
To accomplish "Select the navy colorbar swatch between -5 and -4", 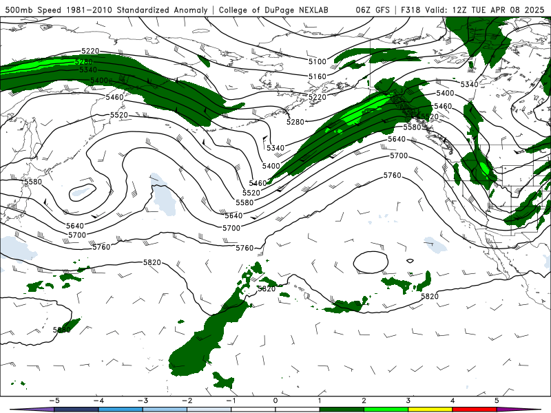I will [x=76, y=410].
